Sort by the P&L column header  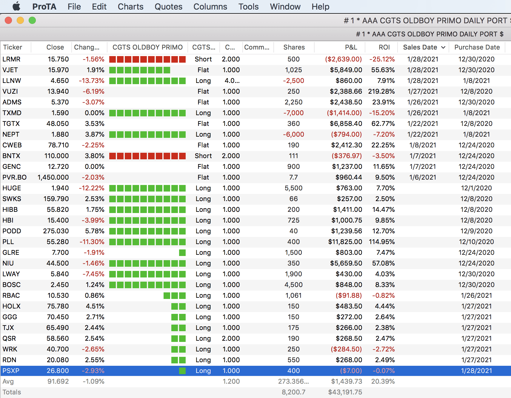351,47
